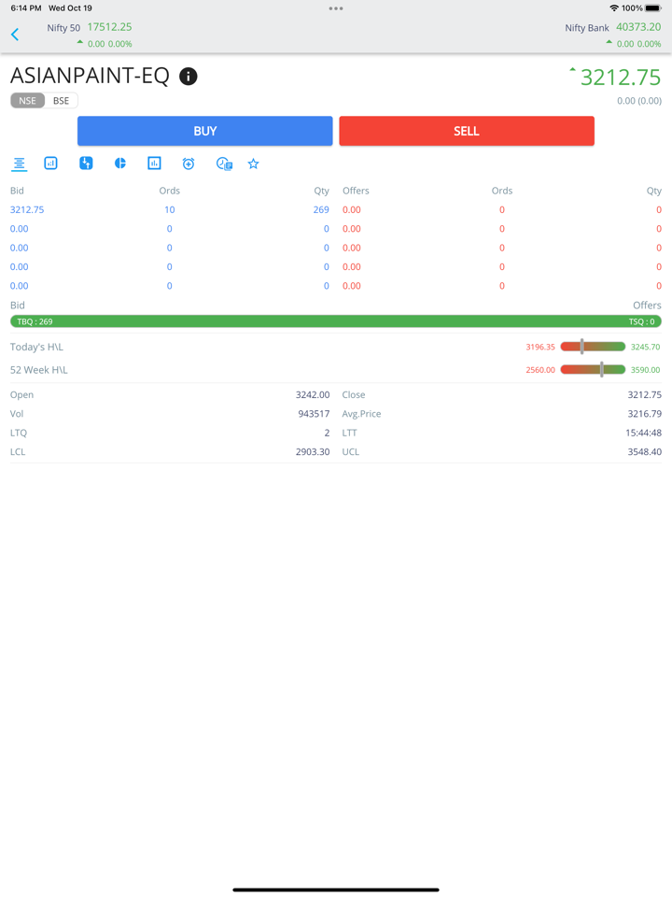Viewport: 672px width, 897px height.
Task: Tap the Nifty 50 index value
Action: click(x=109, y=27)
